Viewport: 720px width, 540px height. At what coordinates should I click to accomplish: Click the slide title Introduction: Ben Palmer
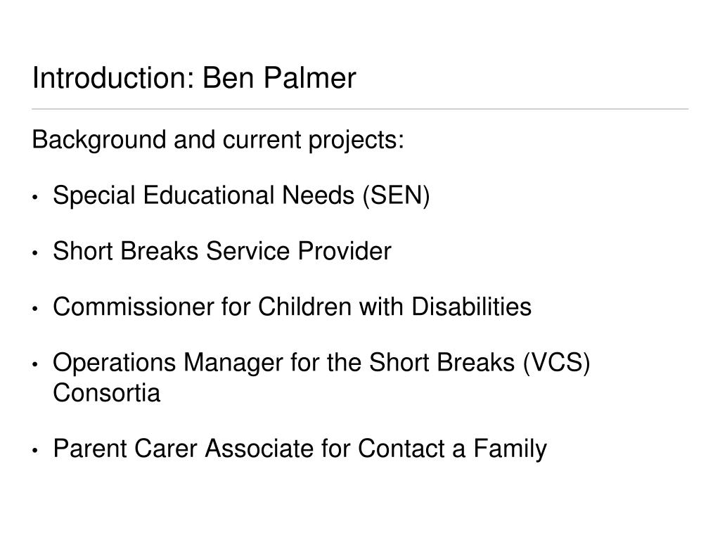point(194,77)
